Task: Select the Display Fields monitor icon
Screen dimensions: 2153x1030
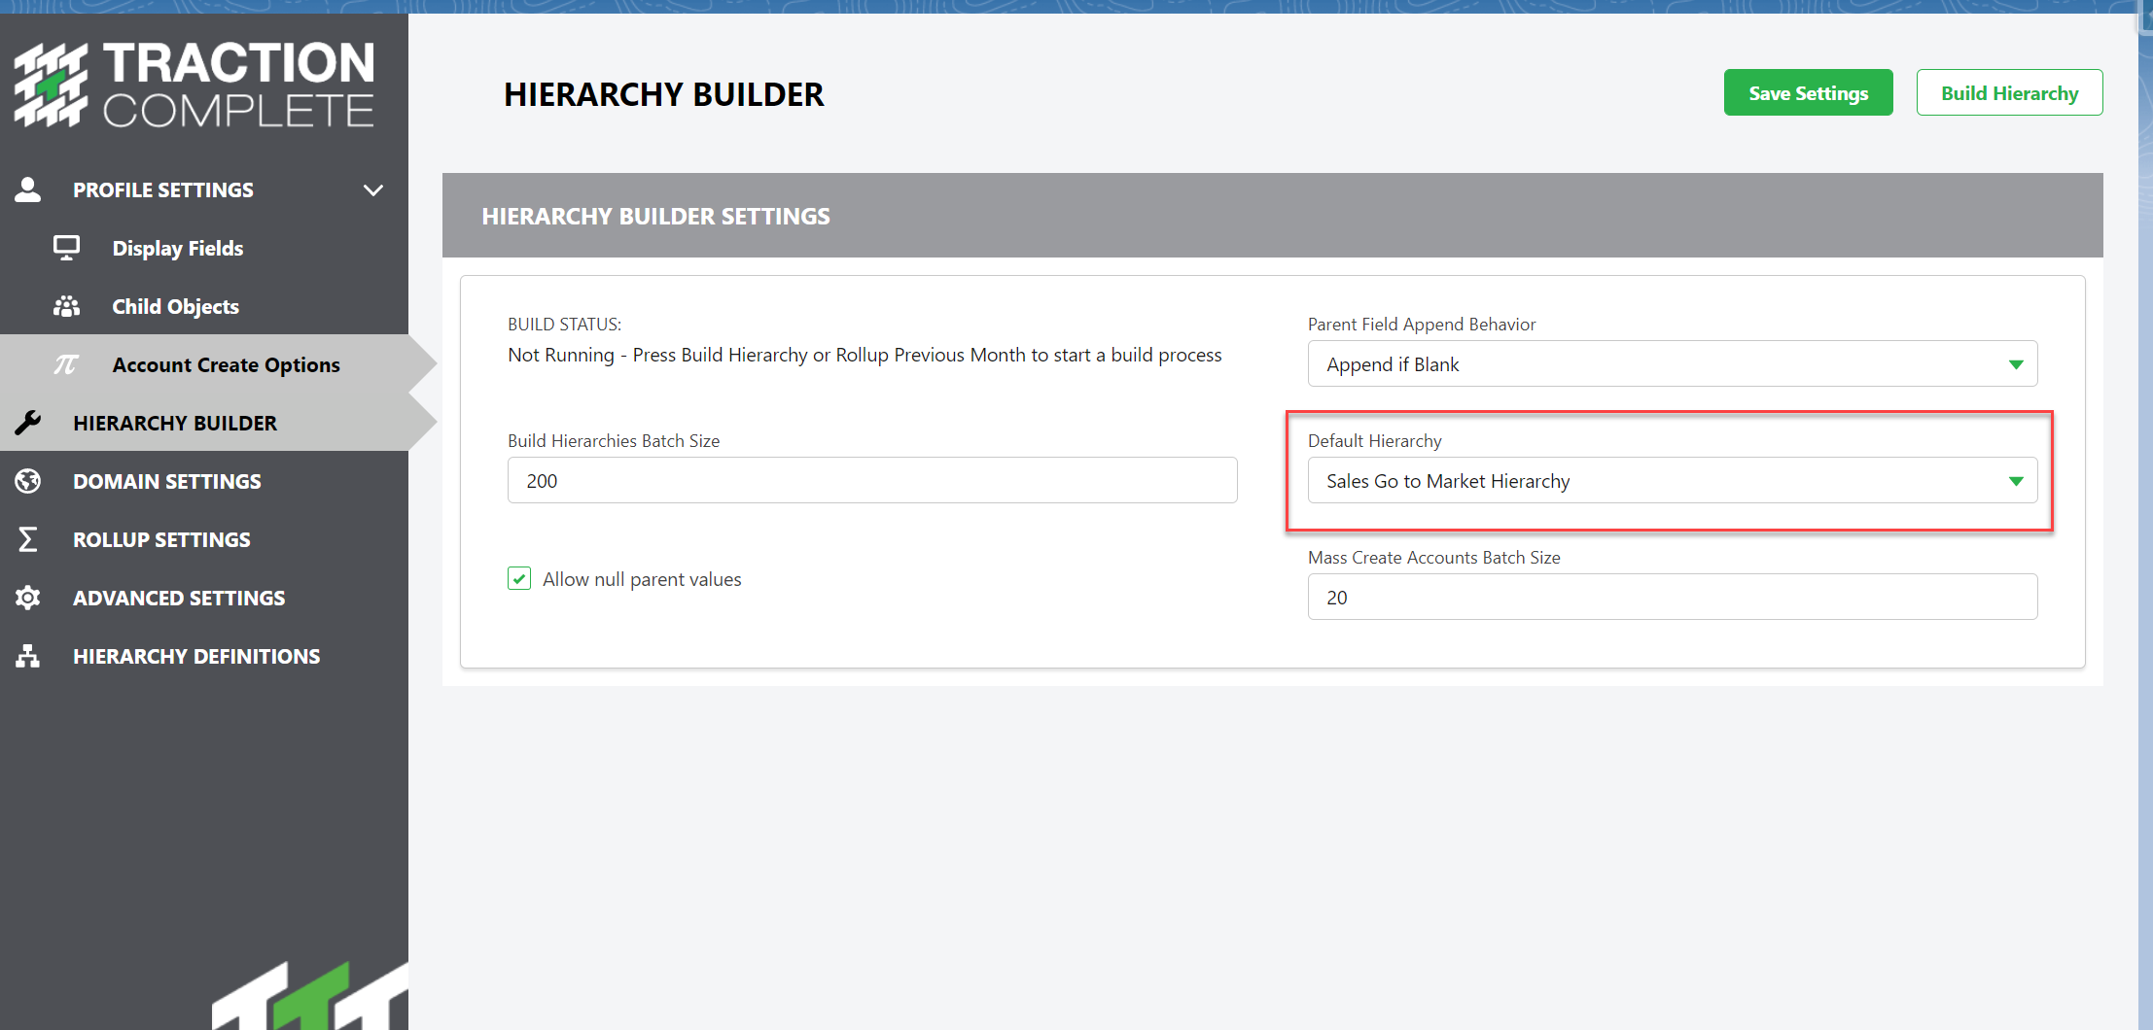Action: 66,248
